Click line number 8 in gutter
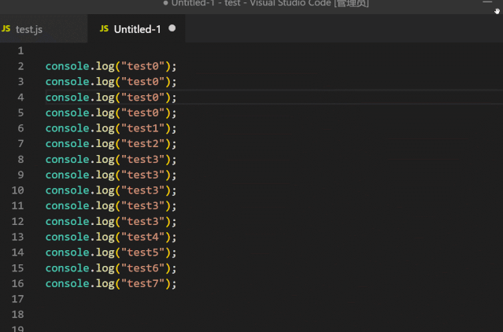Viewport: 503px width, 332px height. 20,159
